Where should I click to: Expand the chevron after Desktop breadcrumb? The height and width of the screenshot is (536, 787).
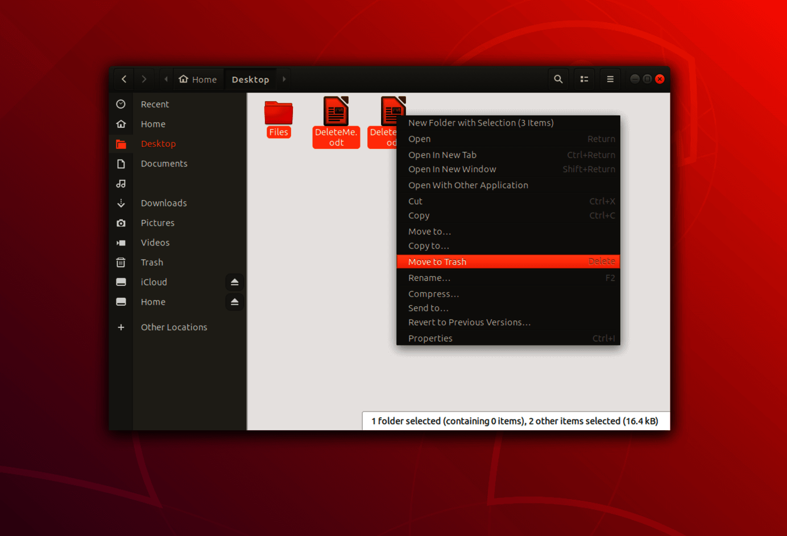point(284,79)
